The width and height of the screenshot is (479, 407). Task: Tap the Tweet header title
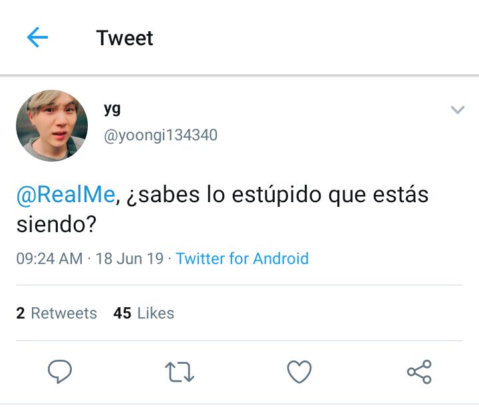[124, 38]
